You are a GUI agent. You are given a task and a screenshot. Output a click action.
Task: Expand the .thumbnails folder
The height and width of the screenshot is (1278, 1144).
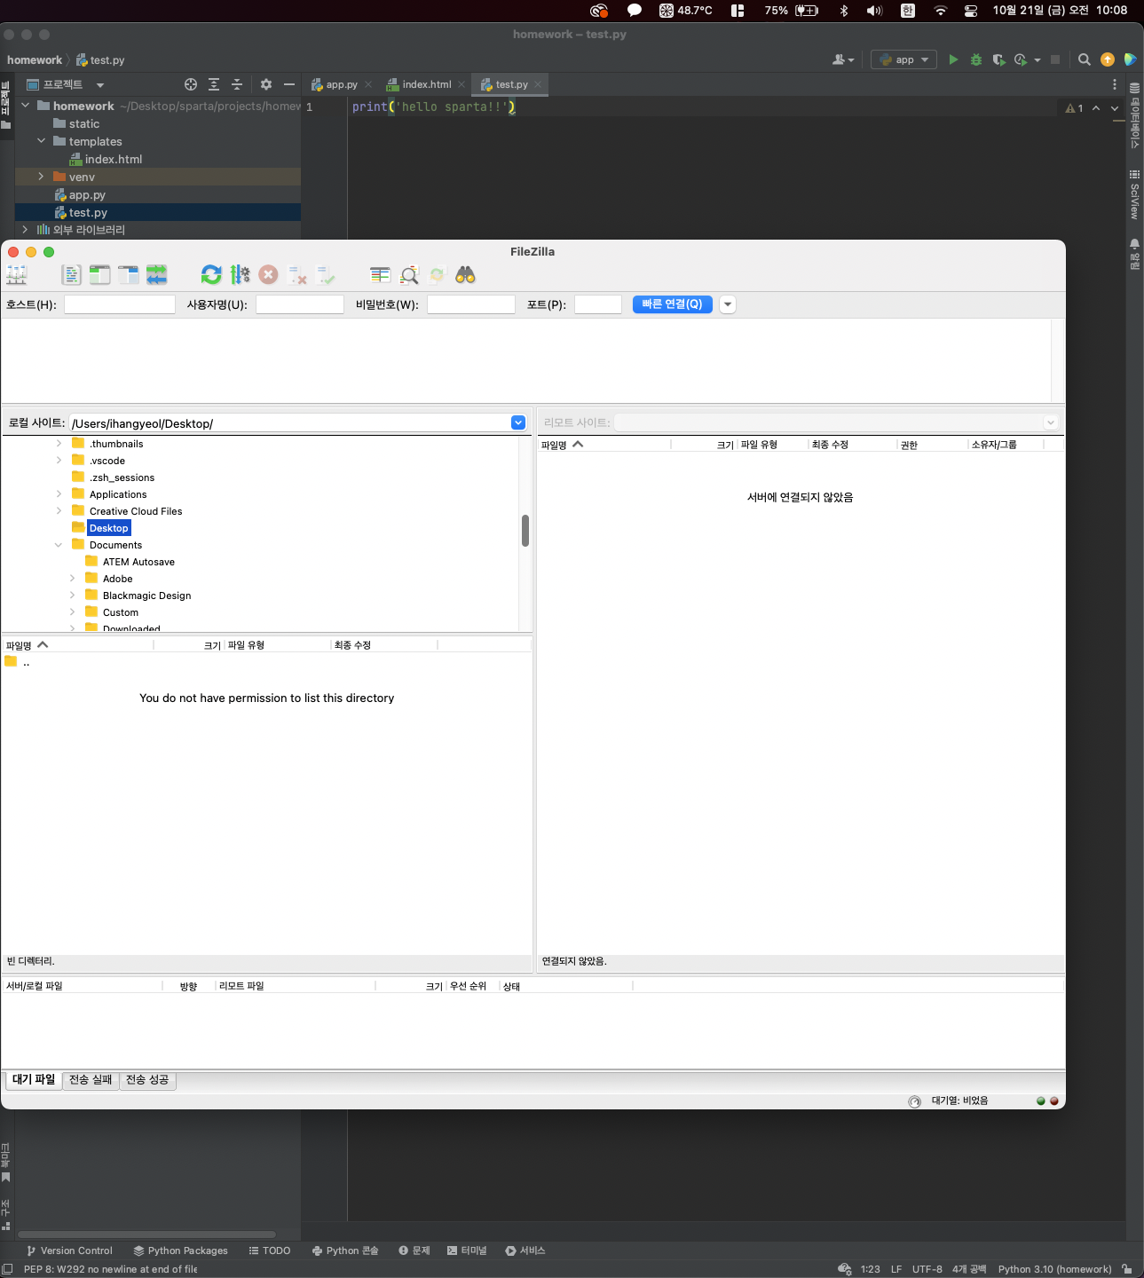pyautogui.click(x=59, y=444)
